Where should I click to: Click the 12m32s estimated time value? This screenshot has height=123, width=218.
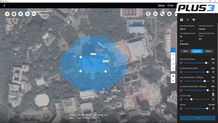click(x=202, y=29)
